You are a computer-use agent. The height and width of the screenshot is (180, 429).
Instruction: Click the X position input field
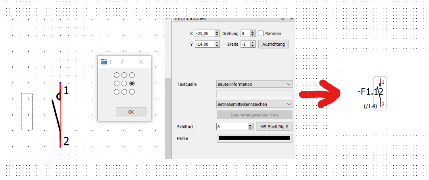tap(205, 33)
